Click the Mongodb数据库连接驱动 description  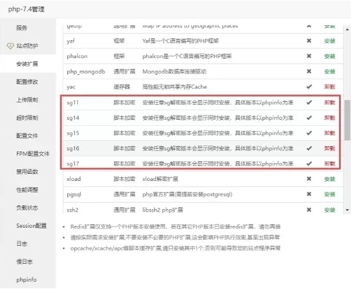175,72
